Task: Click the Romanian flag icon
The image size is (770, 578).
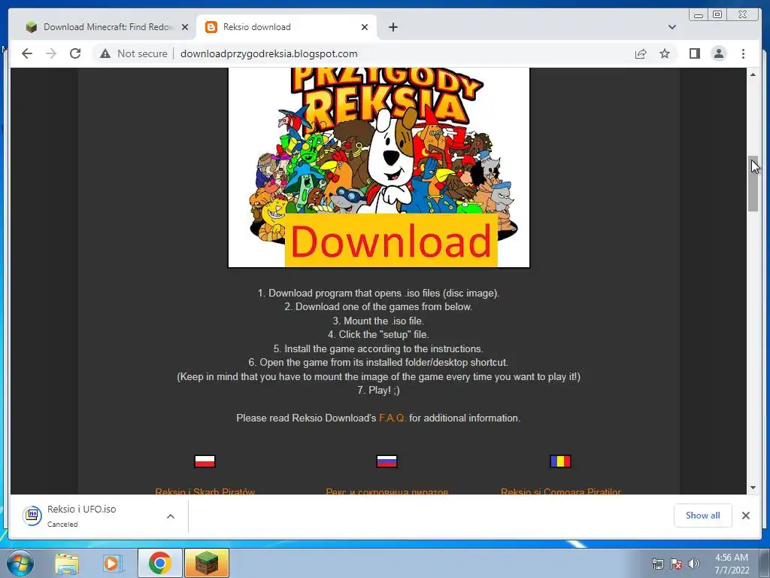Action: point(560,461)
